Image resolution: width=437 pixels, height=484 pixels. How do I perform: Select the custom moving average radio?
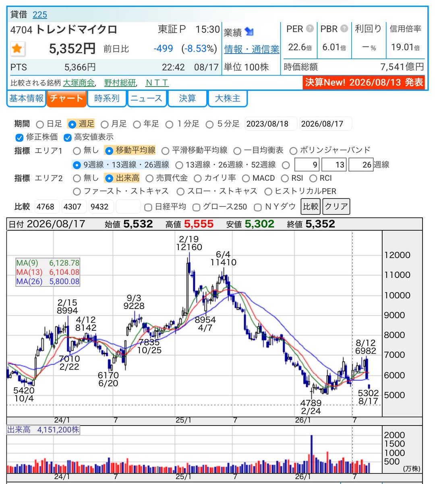[x=286, y=165]
